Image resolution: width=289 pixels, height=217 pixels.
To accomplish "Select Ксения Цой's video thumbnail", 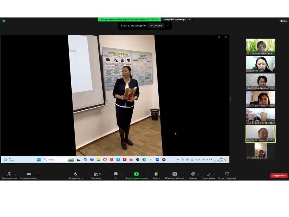I will point(260,64).
